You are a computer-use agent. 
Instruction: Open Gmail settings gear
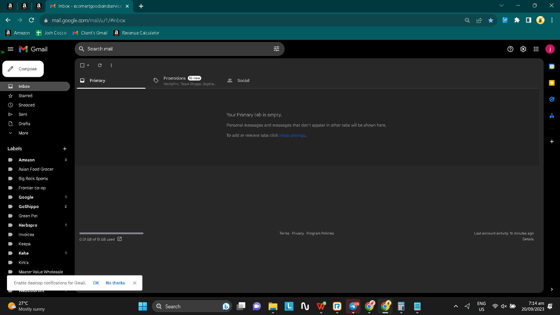pyautogui.click(x=523, y=49)
